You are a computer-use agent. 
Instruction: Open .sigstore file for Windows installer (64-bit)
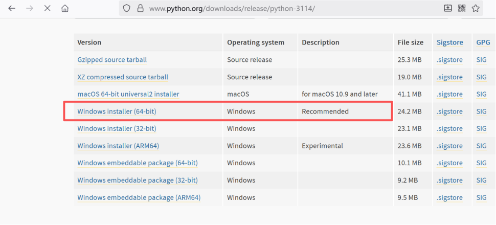(449, 111)
